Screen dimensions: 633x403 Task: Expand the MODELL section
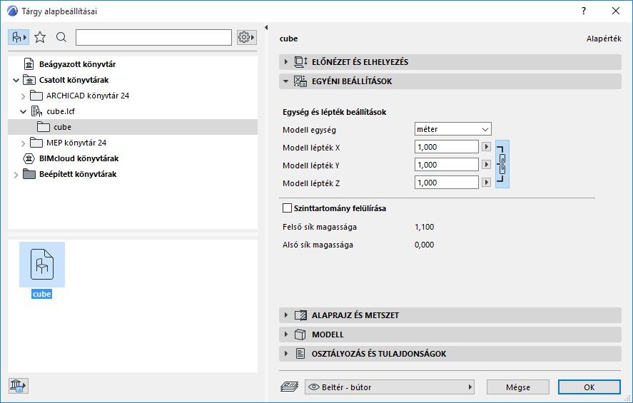(286, 335)
